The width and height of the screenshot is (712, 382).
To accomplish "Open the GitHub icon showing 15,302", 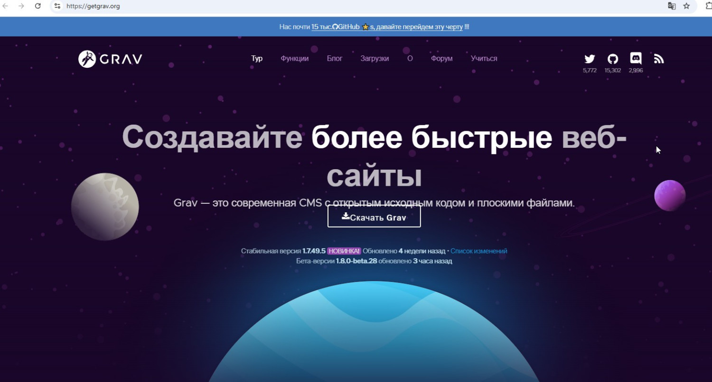I will click(x=613, y=59).
